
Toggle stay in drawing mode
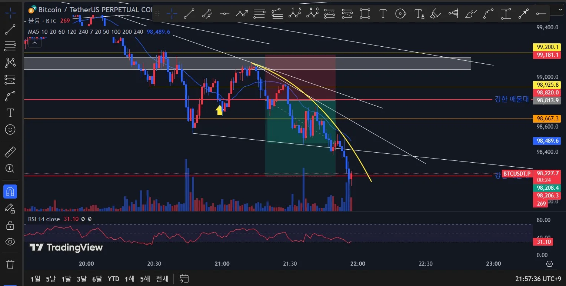point(10,209)
